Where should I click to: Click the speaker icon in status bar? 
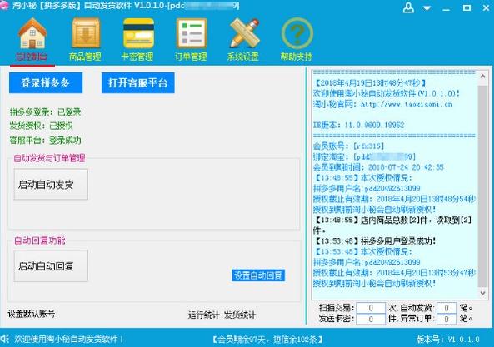pos(5,339)
